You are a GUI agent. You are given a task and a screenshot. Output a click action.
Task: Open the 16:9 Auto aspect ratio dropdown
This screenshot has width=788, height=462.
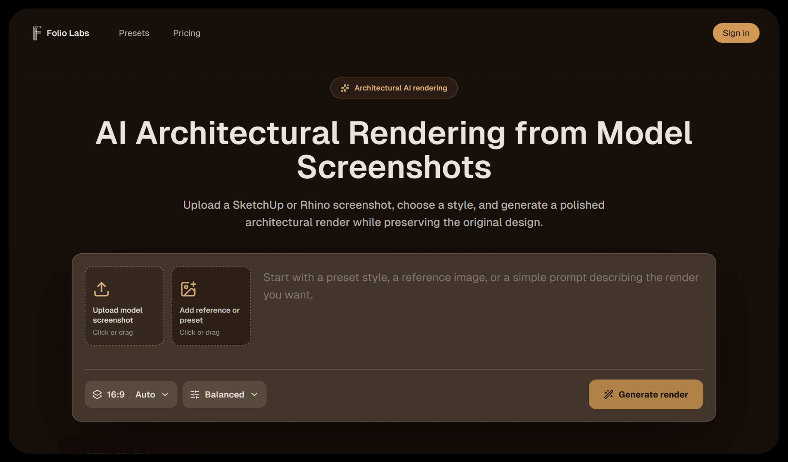pos(131,394)
